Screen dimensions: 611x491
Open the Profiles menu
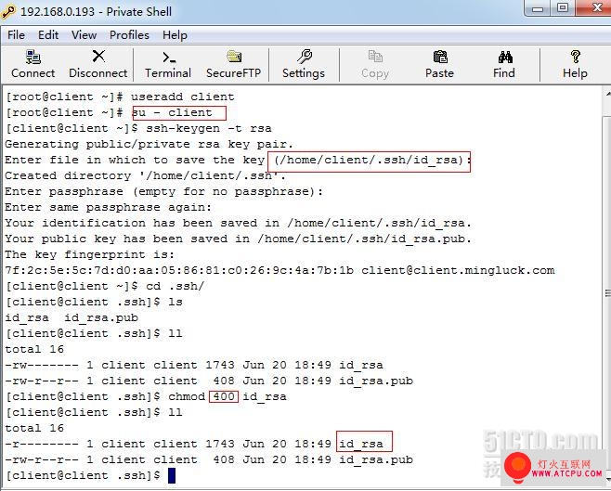129,35
